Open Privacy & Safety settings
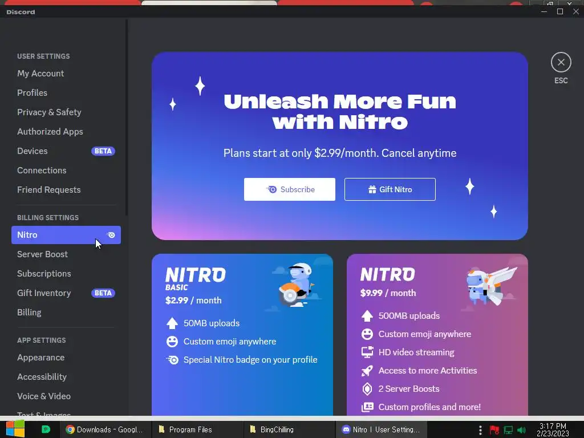 coord(49,112)
